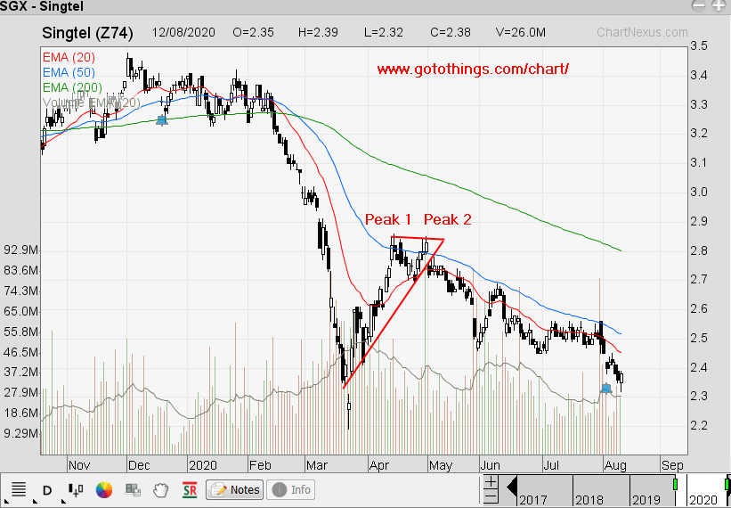731x508 pixels.
Task: Open the candlestick chart type selector
Action: coord(75,490)
